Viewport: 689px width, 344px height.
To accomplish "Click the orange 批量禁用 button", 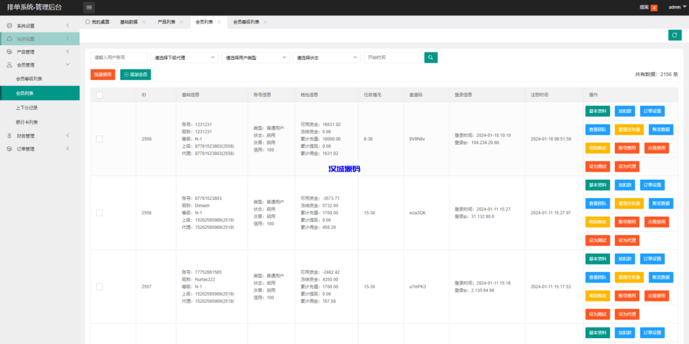I will [x=102, y=75].
